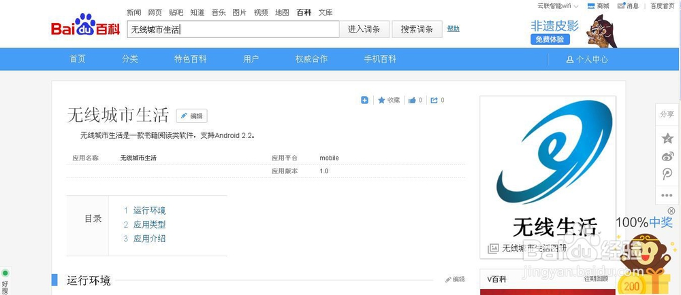Share entry via the arrow share icon
This screenshot has height=295, width=681.
tap(434, 100)
